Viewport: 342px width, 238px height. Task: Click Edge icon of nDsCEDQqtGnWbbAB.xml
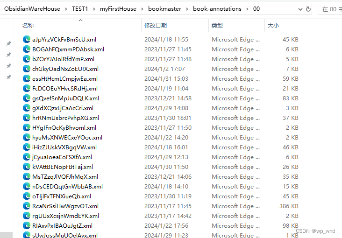(26, 187)
